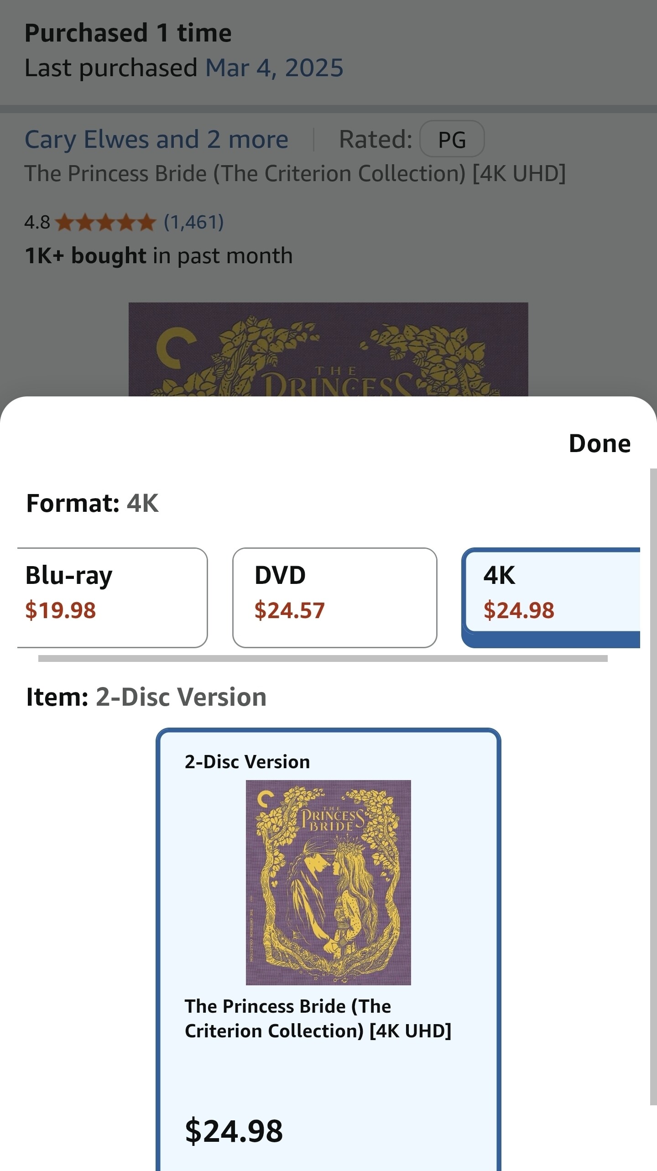
Task: Select the 2-Disc Version card heading
Action: (x=247, y=762)
